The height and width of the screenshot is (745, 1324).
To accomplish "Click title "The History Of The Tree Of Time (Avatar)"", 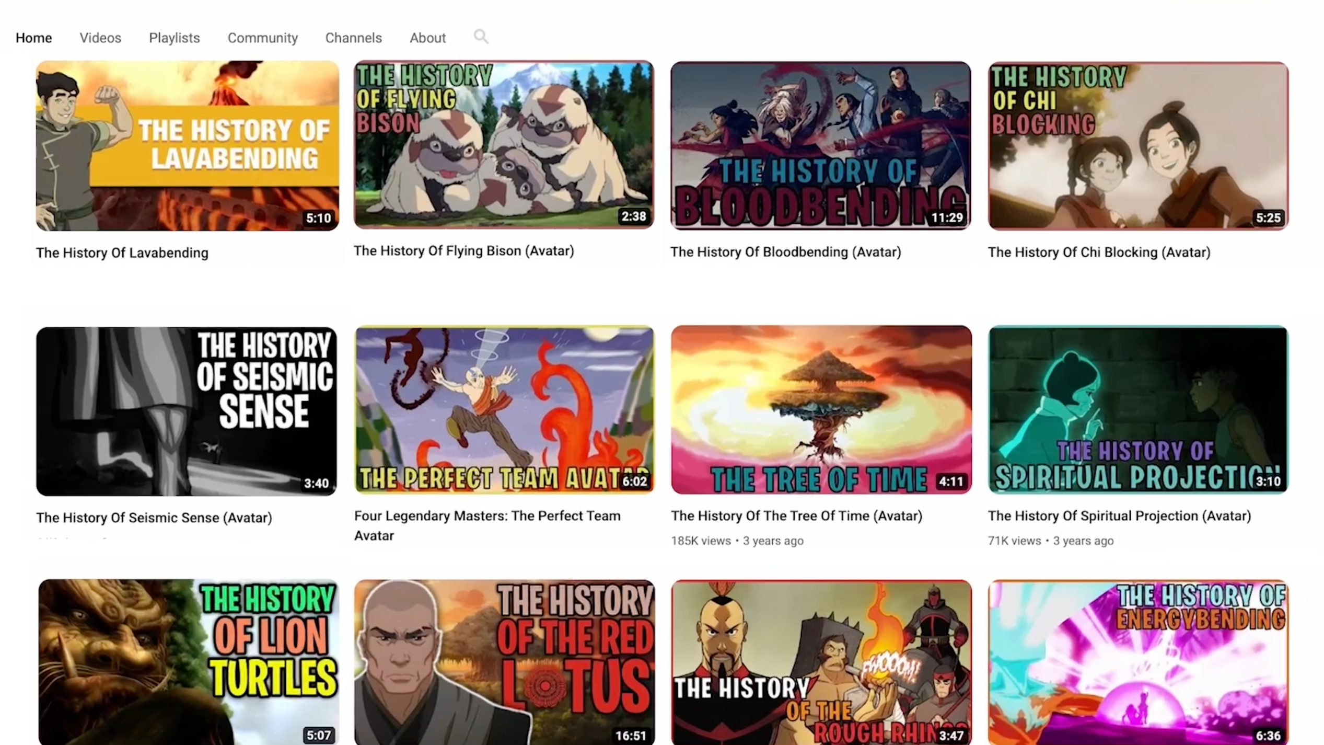I will click(x=797, y=516).
